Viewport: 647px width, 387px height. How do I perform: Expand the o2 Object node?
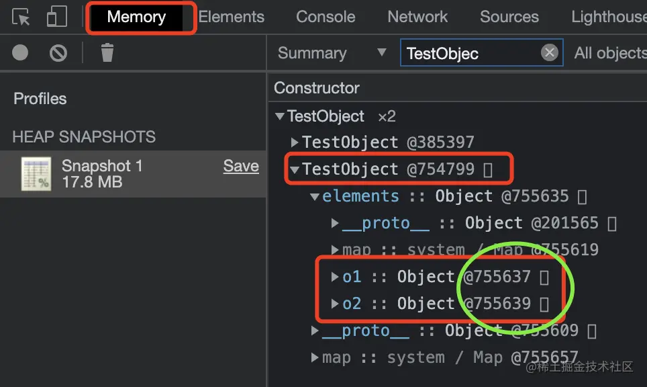[335, 304]
